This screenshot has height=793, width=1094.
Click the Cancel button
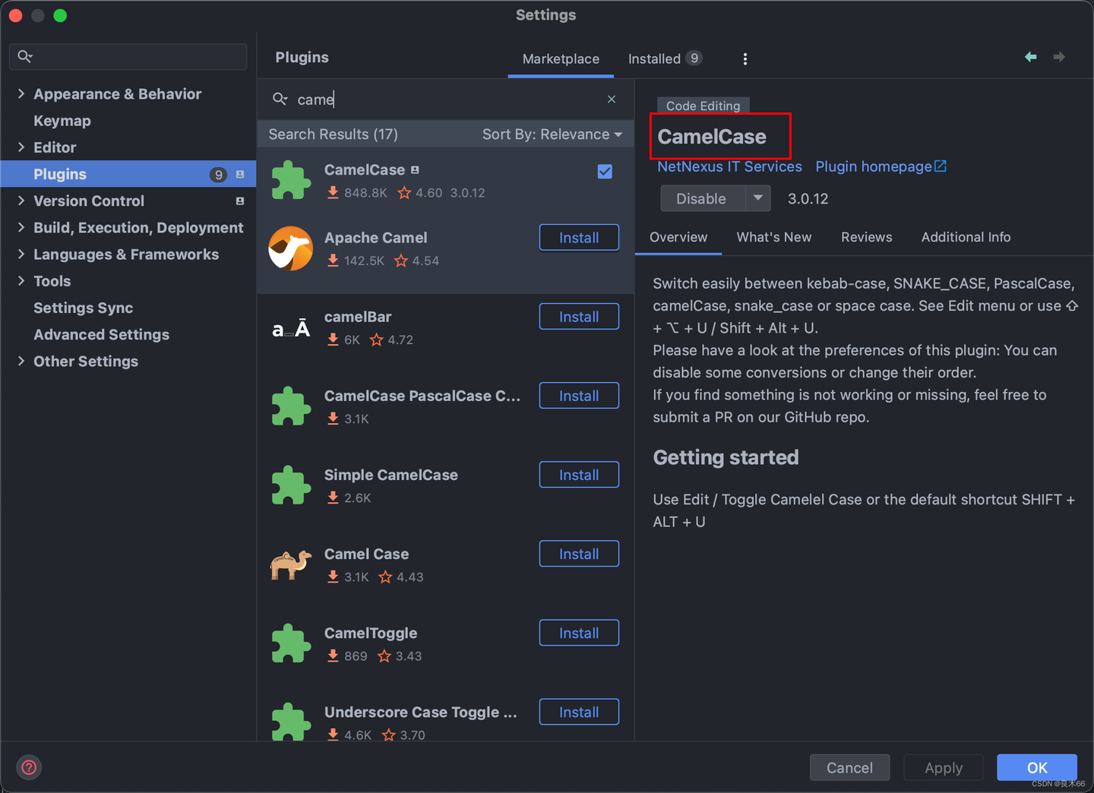[x=849, y=767]
